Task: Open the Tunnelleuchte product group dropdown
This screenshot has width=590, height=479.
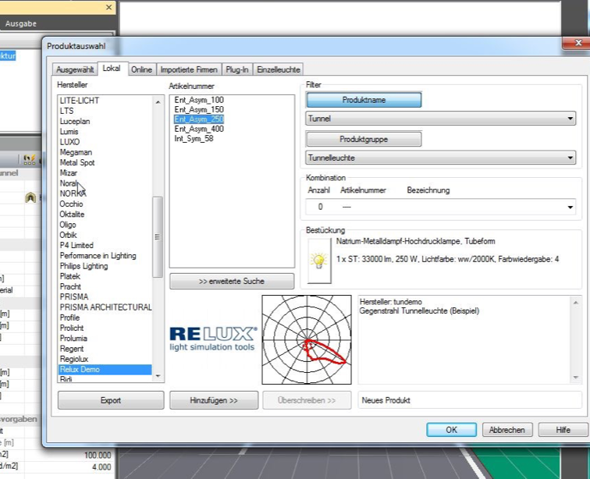Action: 441,158
